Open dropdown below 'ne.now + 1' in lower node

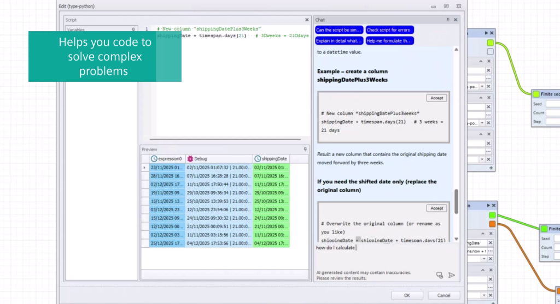click(484, 259)
